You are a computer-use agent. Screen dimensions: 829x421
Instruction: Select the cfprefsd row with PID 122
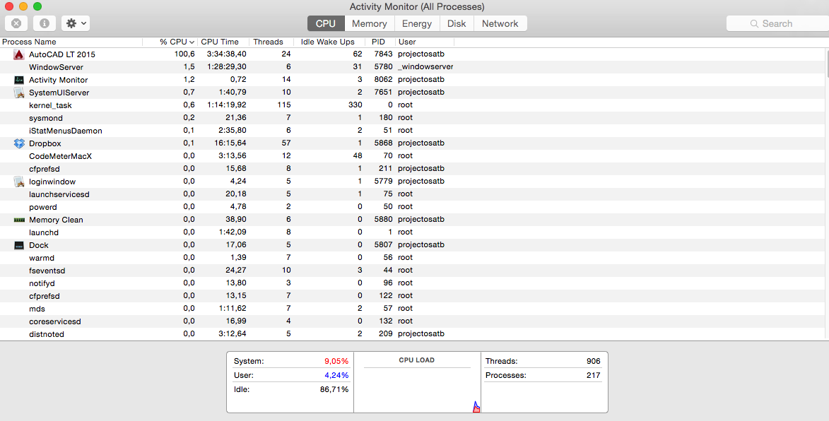pos(413,296)
